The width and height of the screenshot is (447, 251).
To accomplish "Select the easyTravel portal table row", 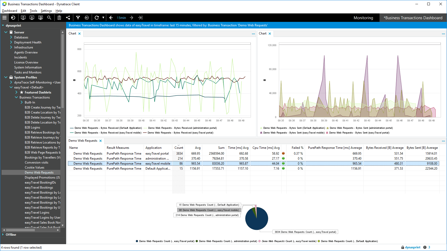I will [x=253, y=154].
